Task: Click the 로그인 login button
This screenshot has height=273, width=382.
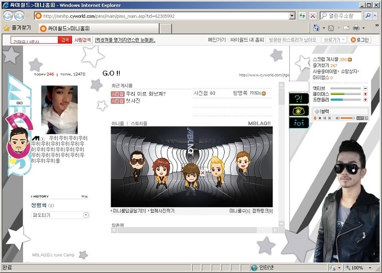Action: point(360,40)
